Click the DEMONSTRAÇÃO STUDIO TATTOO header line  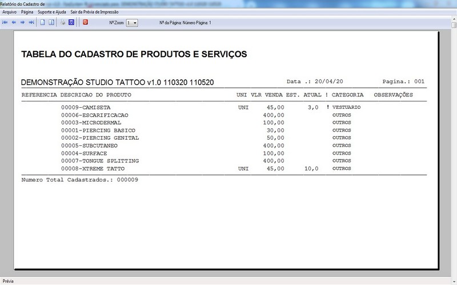point(117,82)
